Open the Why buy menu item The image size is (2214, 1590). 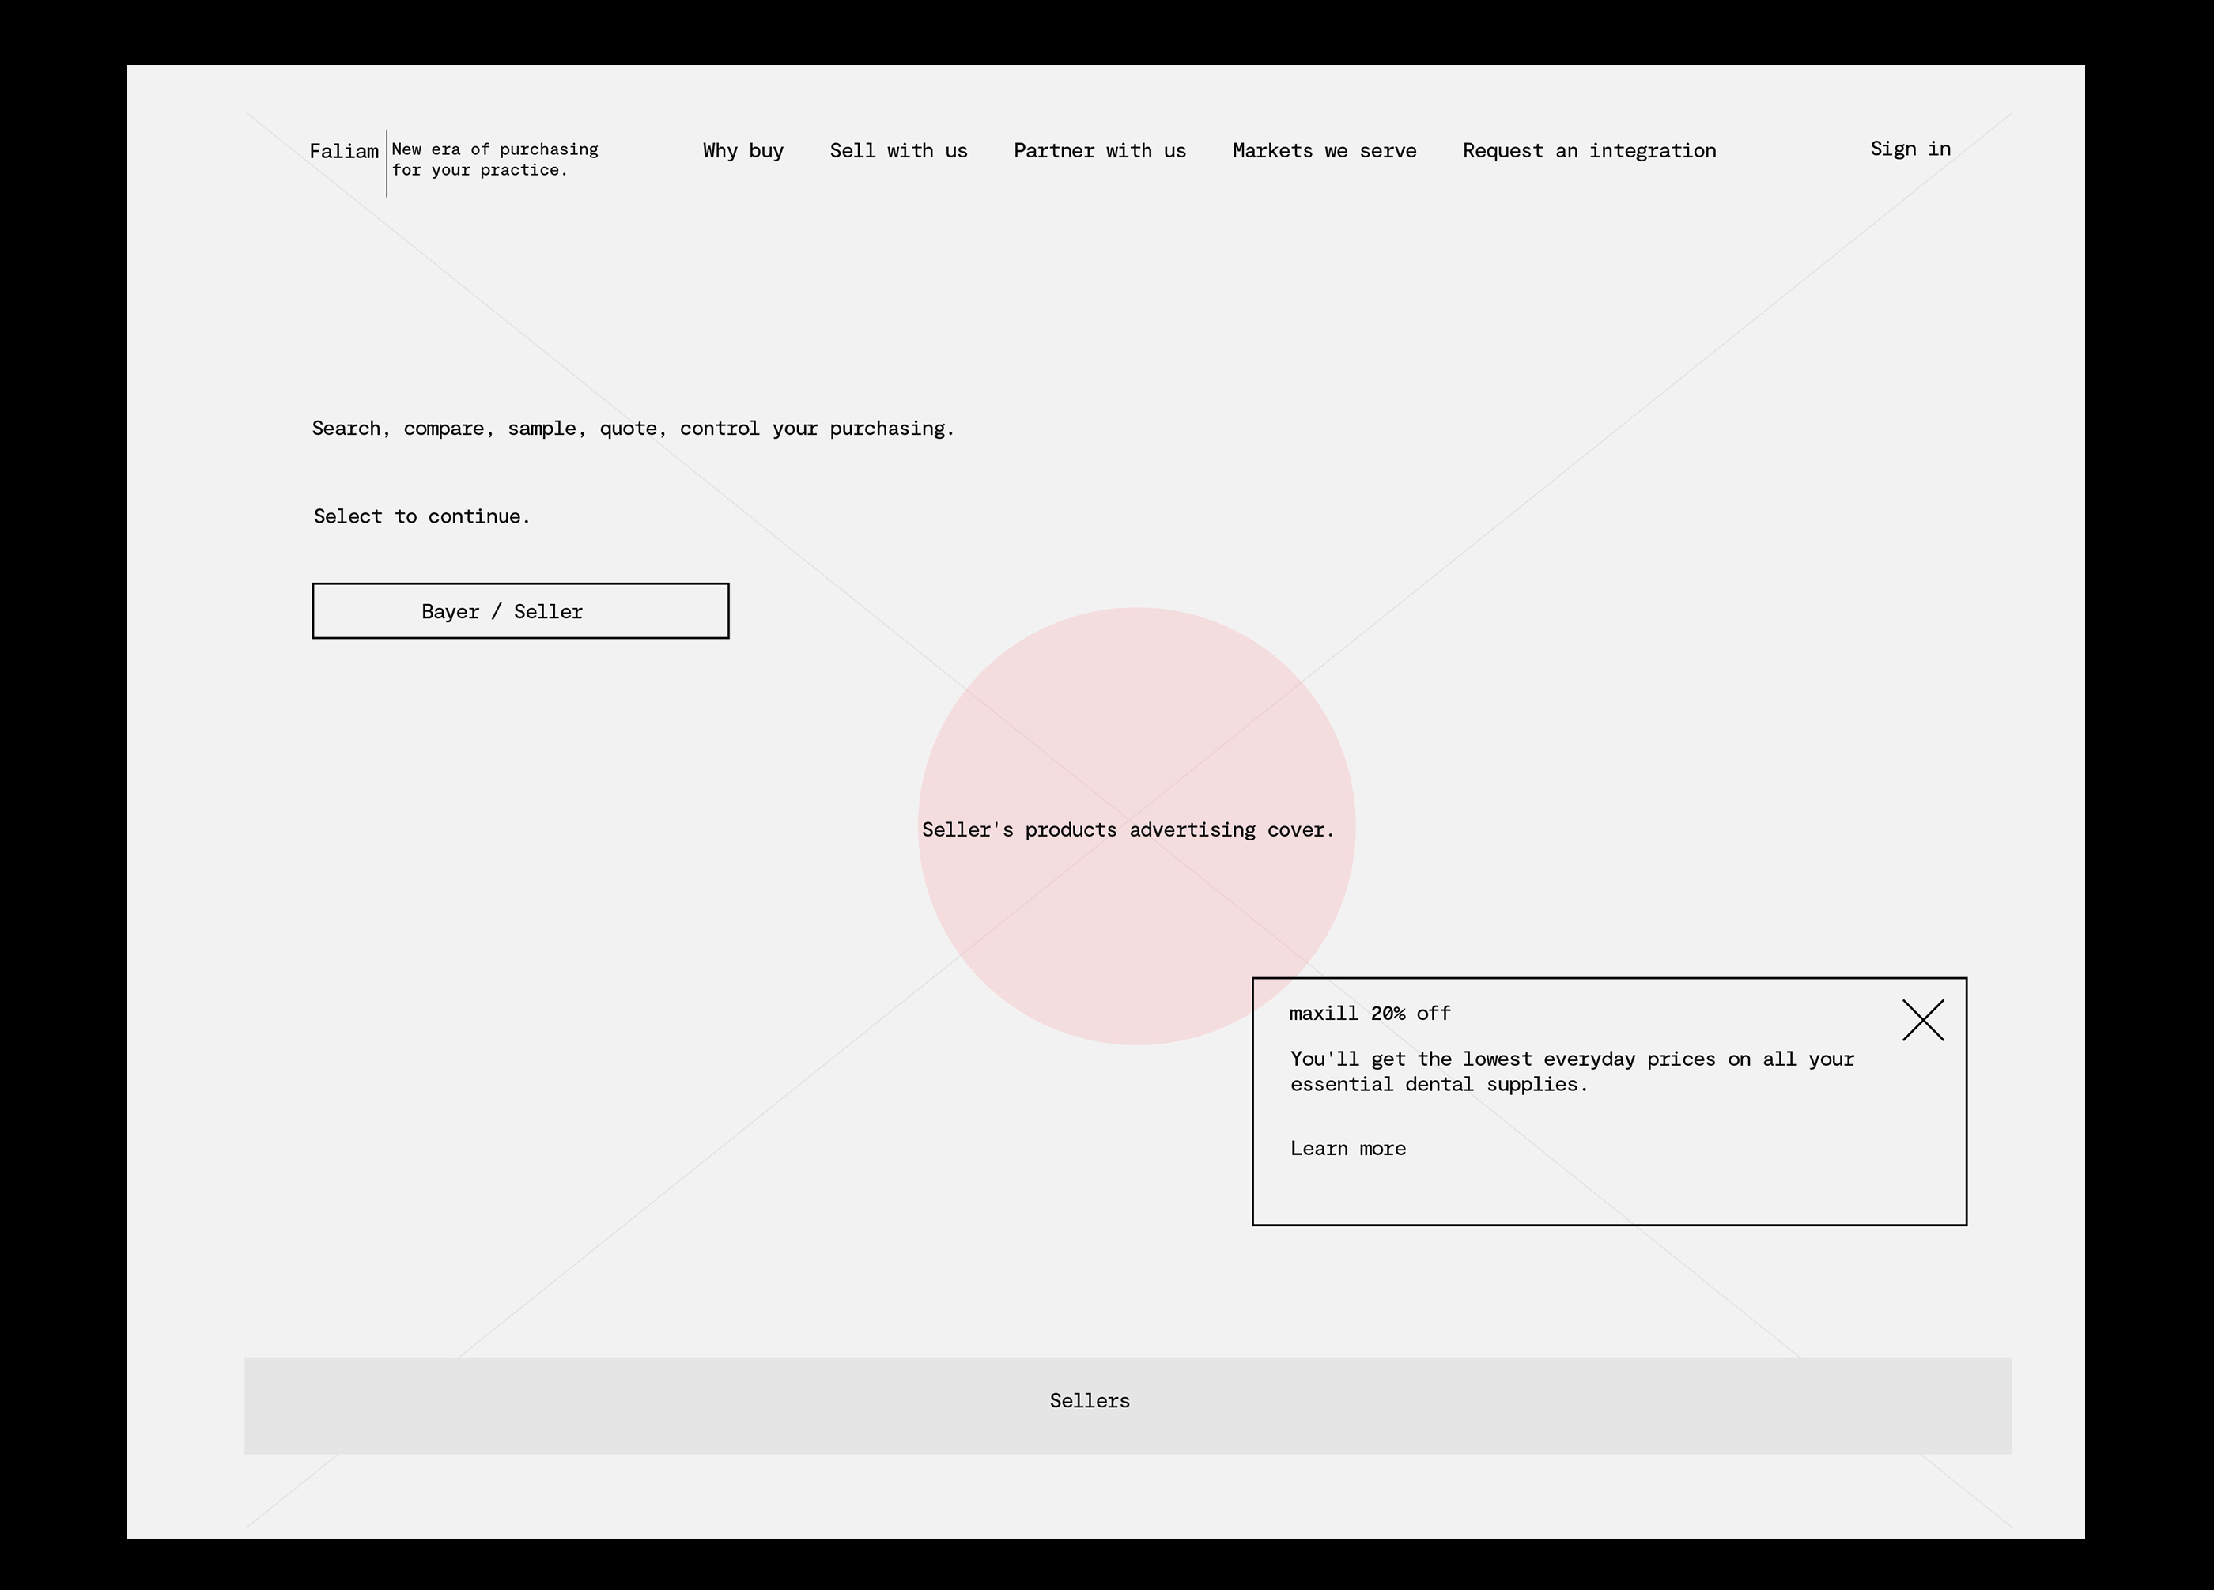743,150
